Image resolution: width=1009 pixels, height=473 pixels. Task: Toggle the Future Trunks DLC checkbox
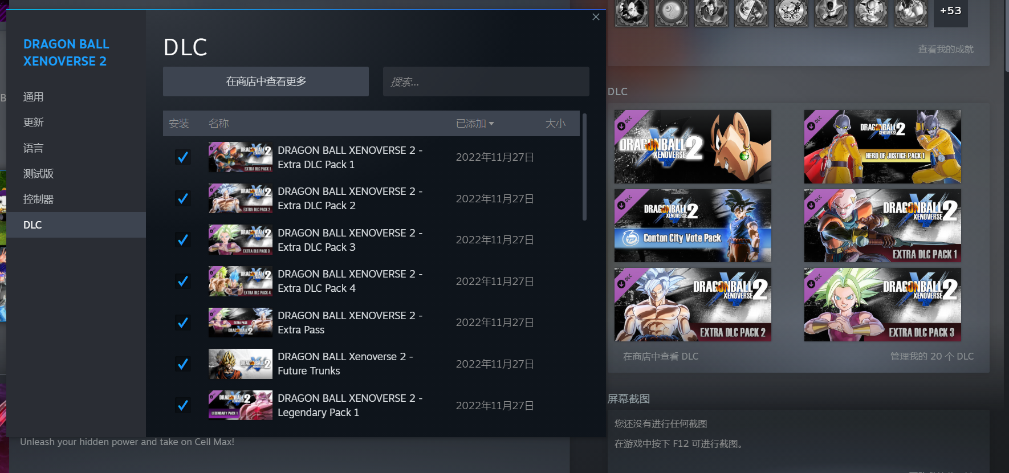pyautogui.click(x=183, y=364)
